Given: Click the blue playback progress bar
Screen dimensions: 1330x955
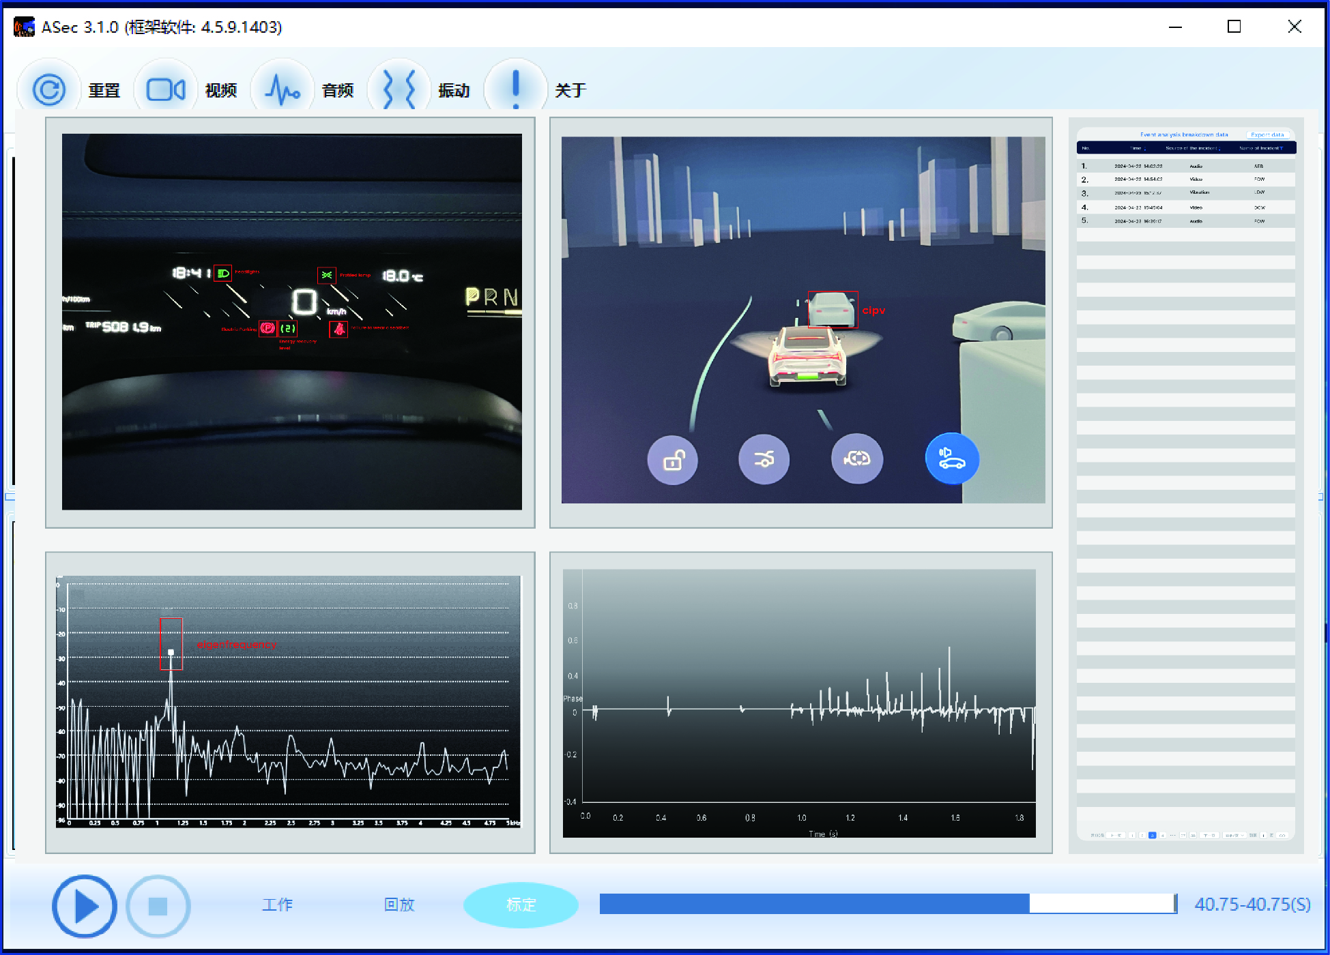Looking at the screenshot, I should point(888,904).
